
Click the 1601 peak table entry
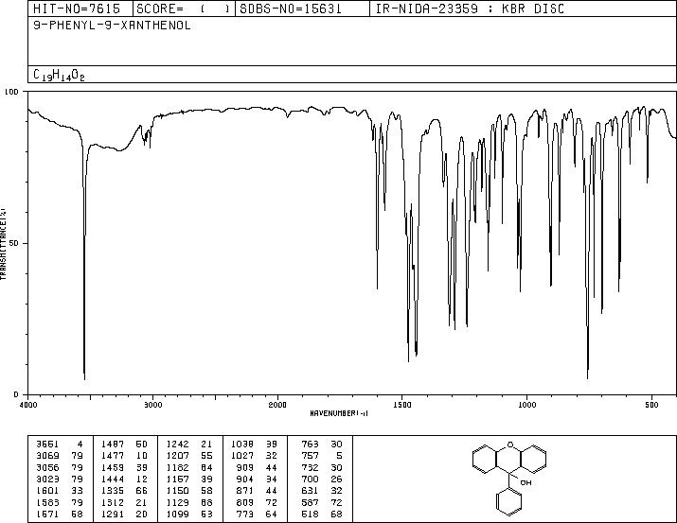pyautogui.click(x=60, y=491)
